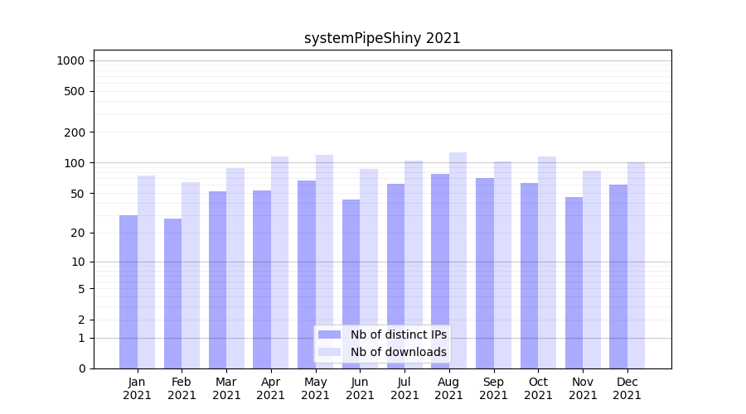746x414 pixels.
Task: Click the 1000 y-axis tick label
Action: pos(70,60)
